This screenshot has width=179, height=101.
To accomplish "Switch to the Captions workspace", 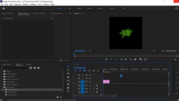I will [112, 8].
